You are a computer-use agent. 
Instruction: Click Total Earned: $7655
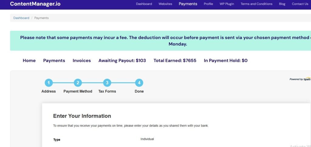(x=175, y=61)
